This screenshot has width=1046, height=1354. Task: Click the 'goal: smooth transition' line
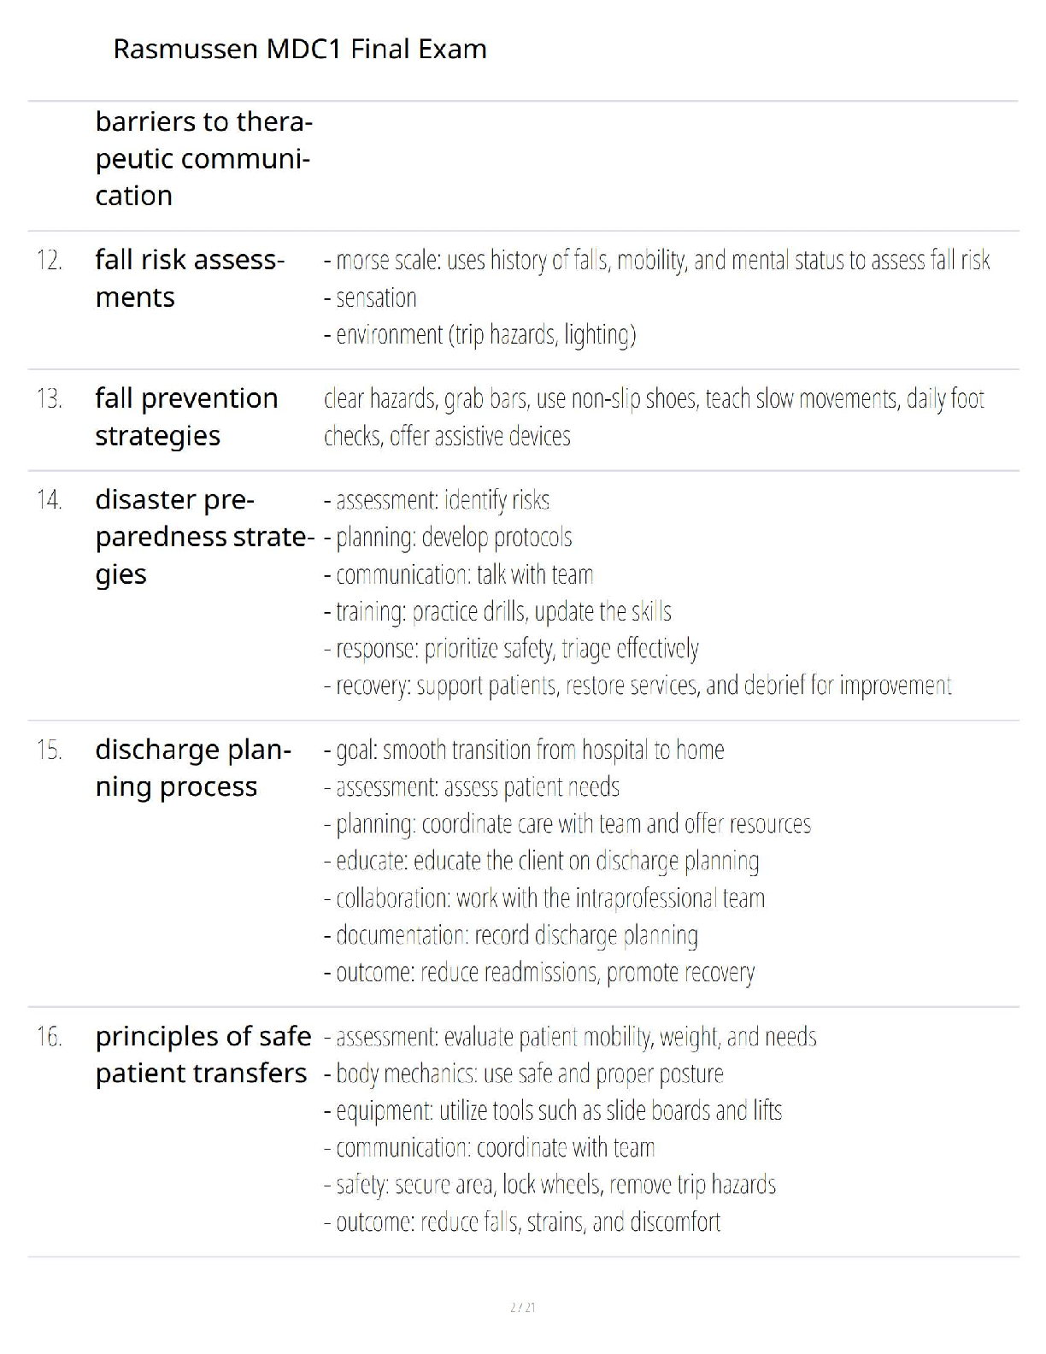coord(524,751)
